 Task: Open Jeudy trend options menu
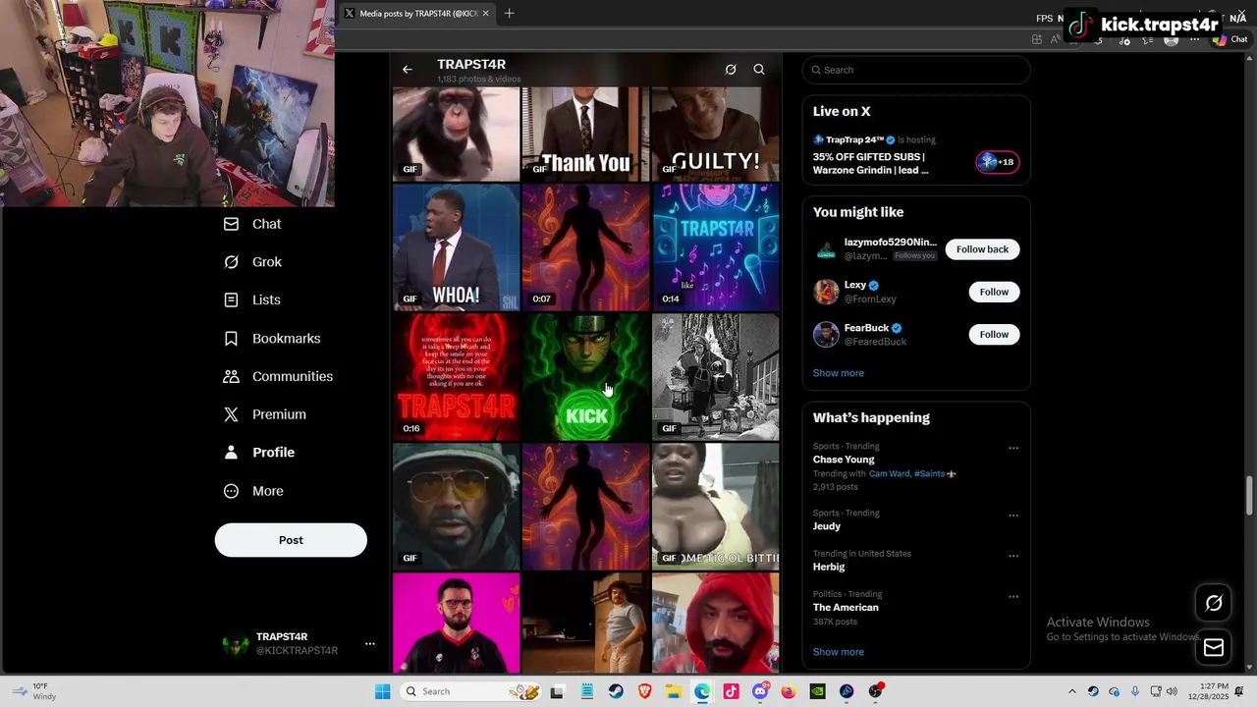tap(1013, 516)
